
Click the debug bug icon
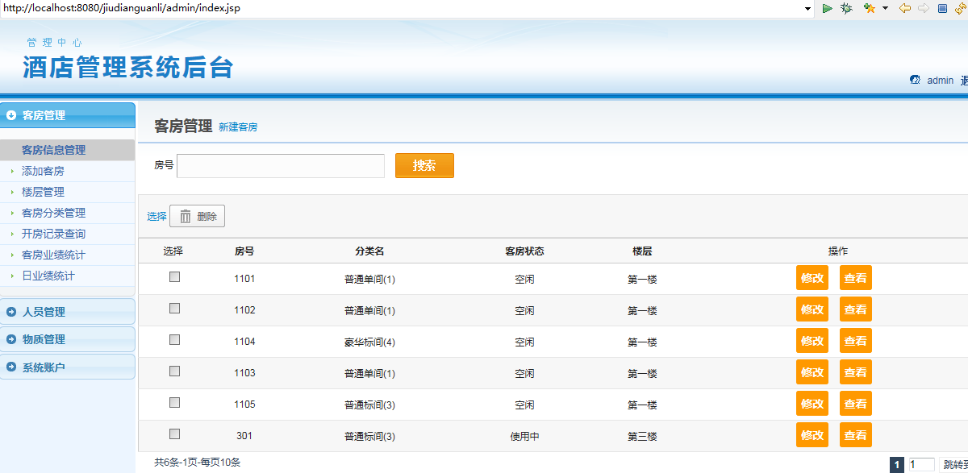(x=846, y=8)
